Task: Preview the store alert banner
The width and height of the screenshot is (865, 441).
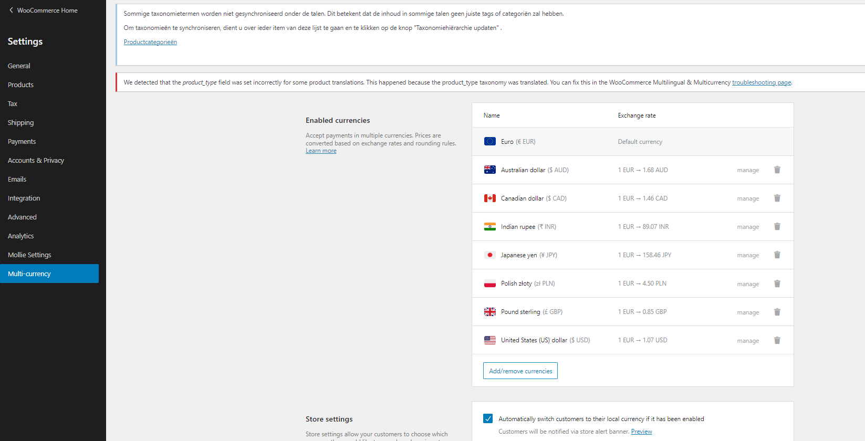Action: pos(641,432)
